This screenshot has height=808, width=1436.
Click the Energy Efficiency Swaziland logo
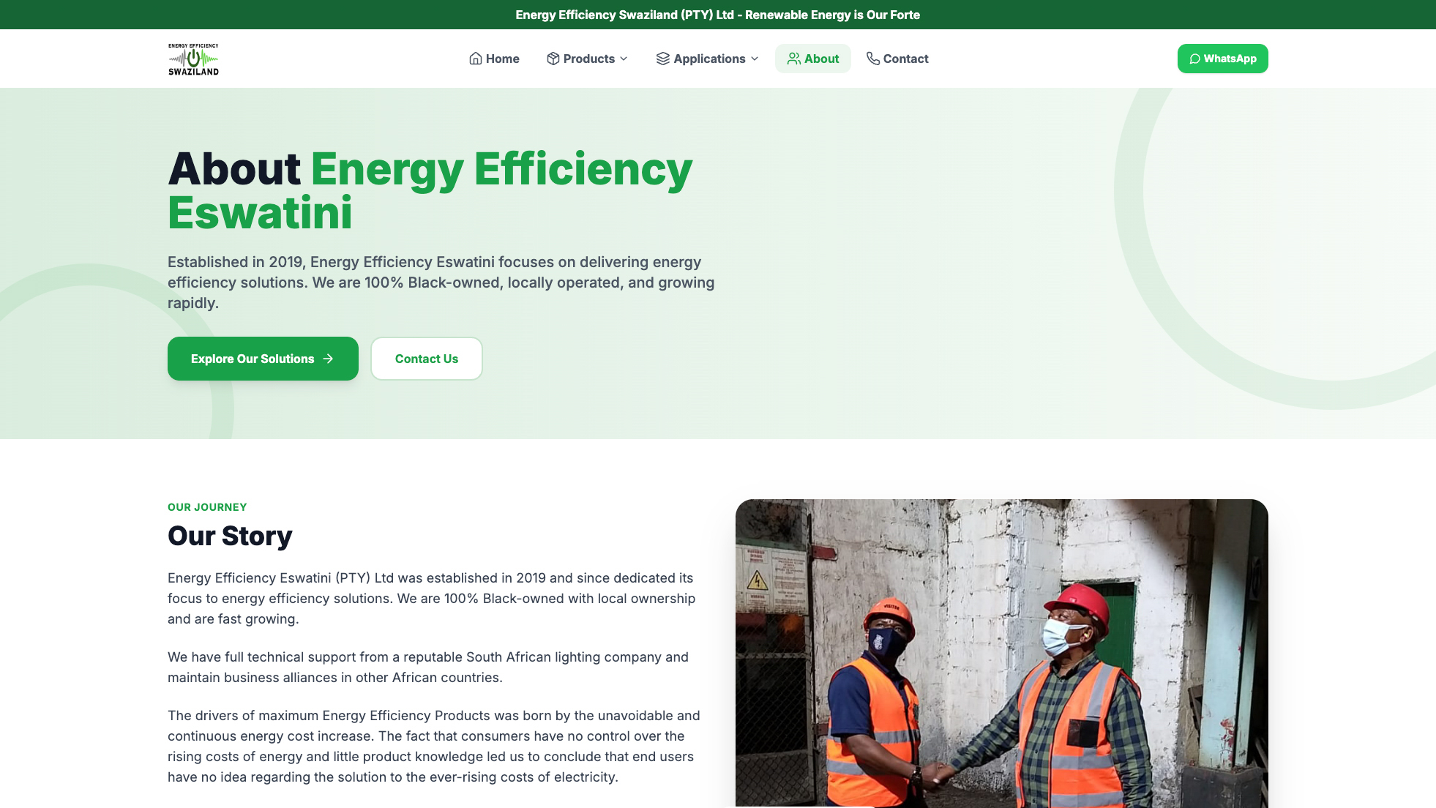click(x=192, y=59)
